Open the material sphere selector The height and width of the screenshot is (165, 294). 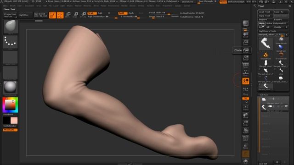[11, 88]
